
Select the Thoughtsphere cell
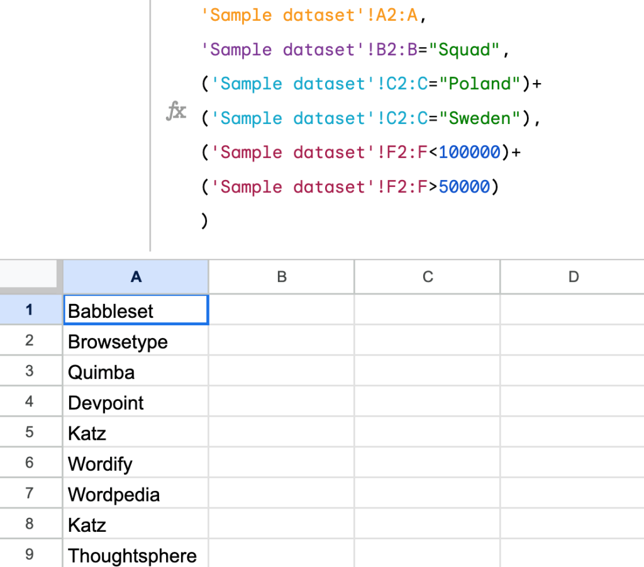point(136,556)
